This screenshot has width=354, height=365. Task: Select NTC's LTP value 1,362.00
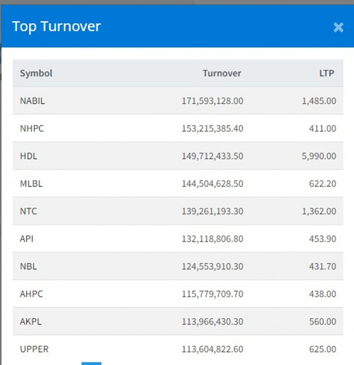coord(319,211)
